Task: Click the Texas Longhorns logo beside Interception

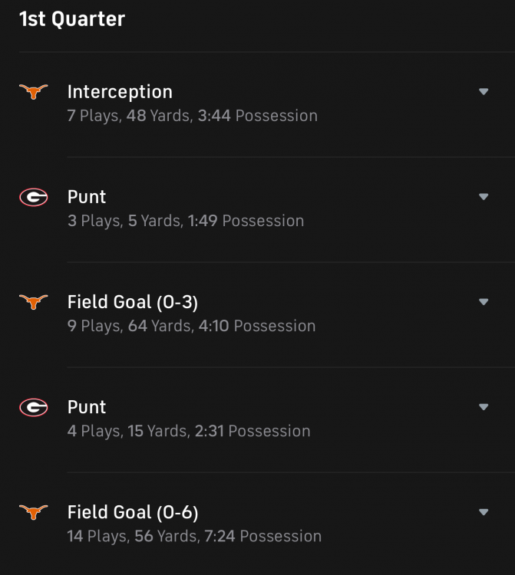Action: [33, 92]
